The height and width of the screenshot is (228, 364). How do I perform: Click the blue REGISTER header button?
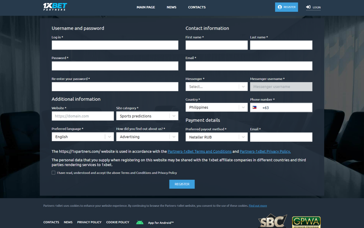coord(286,7)
